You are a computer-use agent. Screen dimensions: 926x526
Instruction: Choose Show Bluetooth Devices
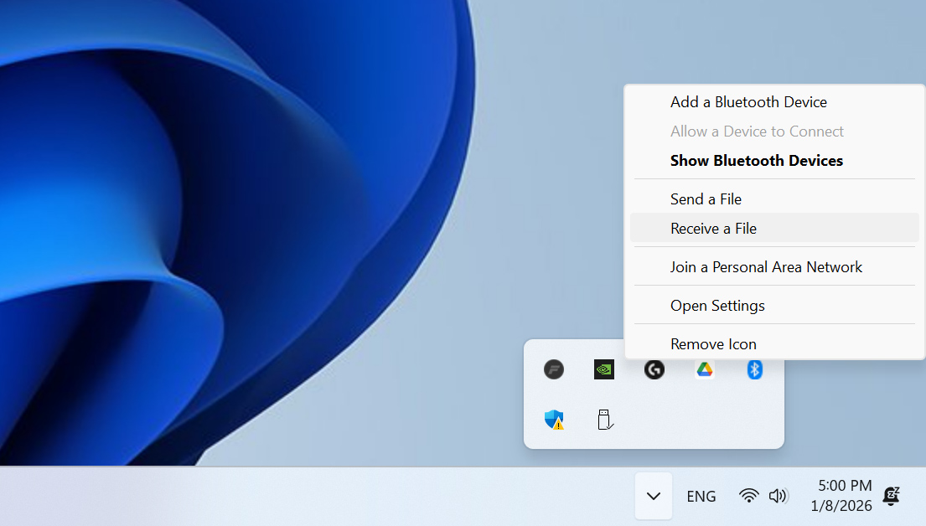(x=756, y=160)
